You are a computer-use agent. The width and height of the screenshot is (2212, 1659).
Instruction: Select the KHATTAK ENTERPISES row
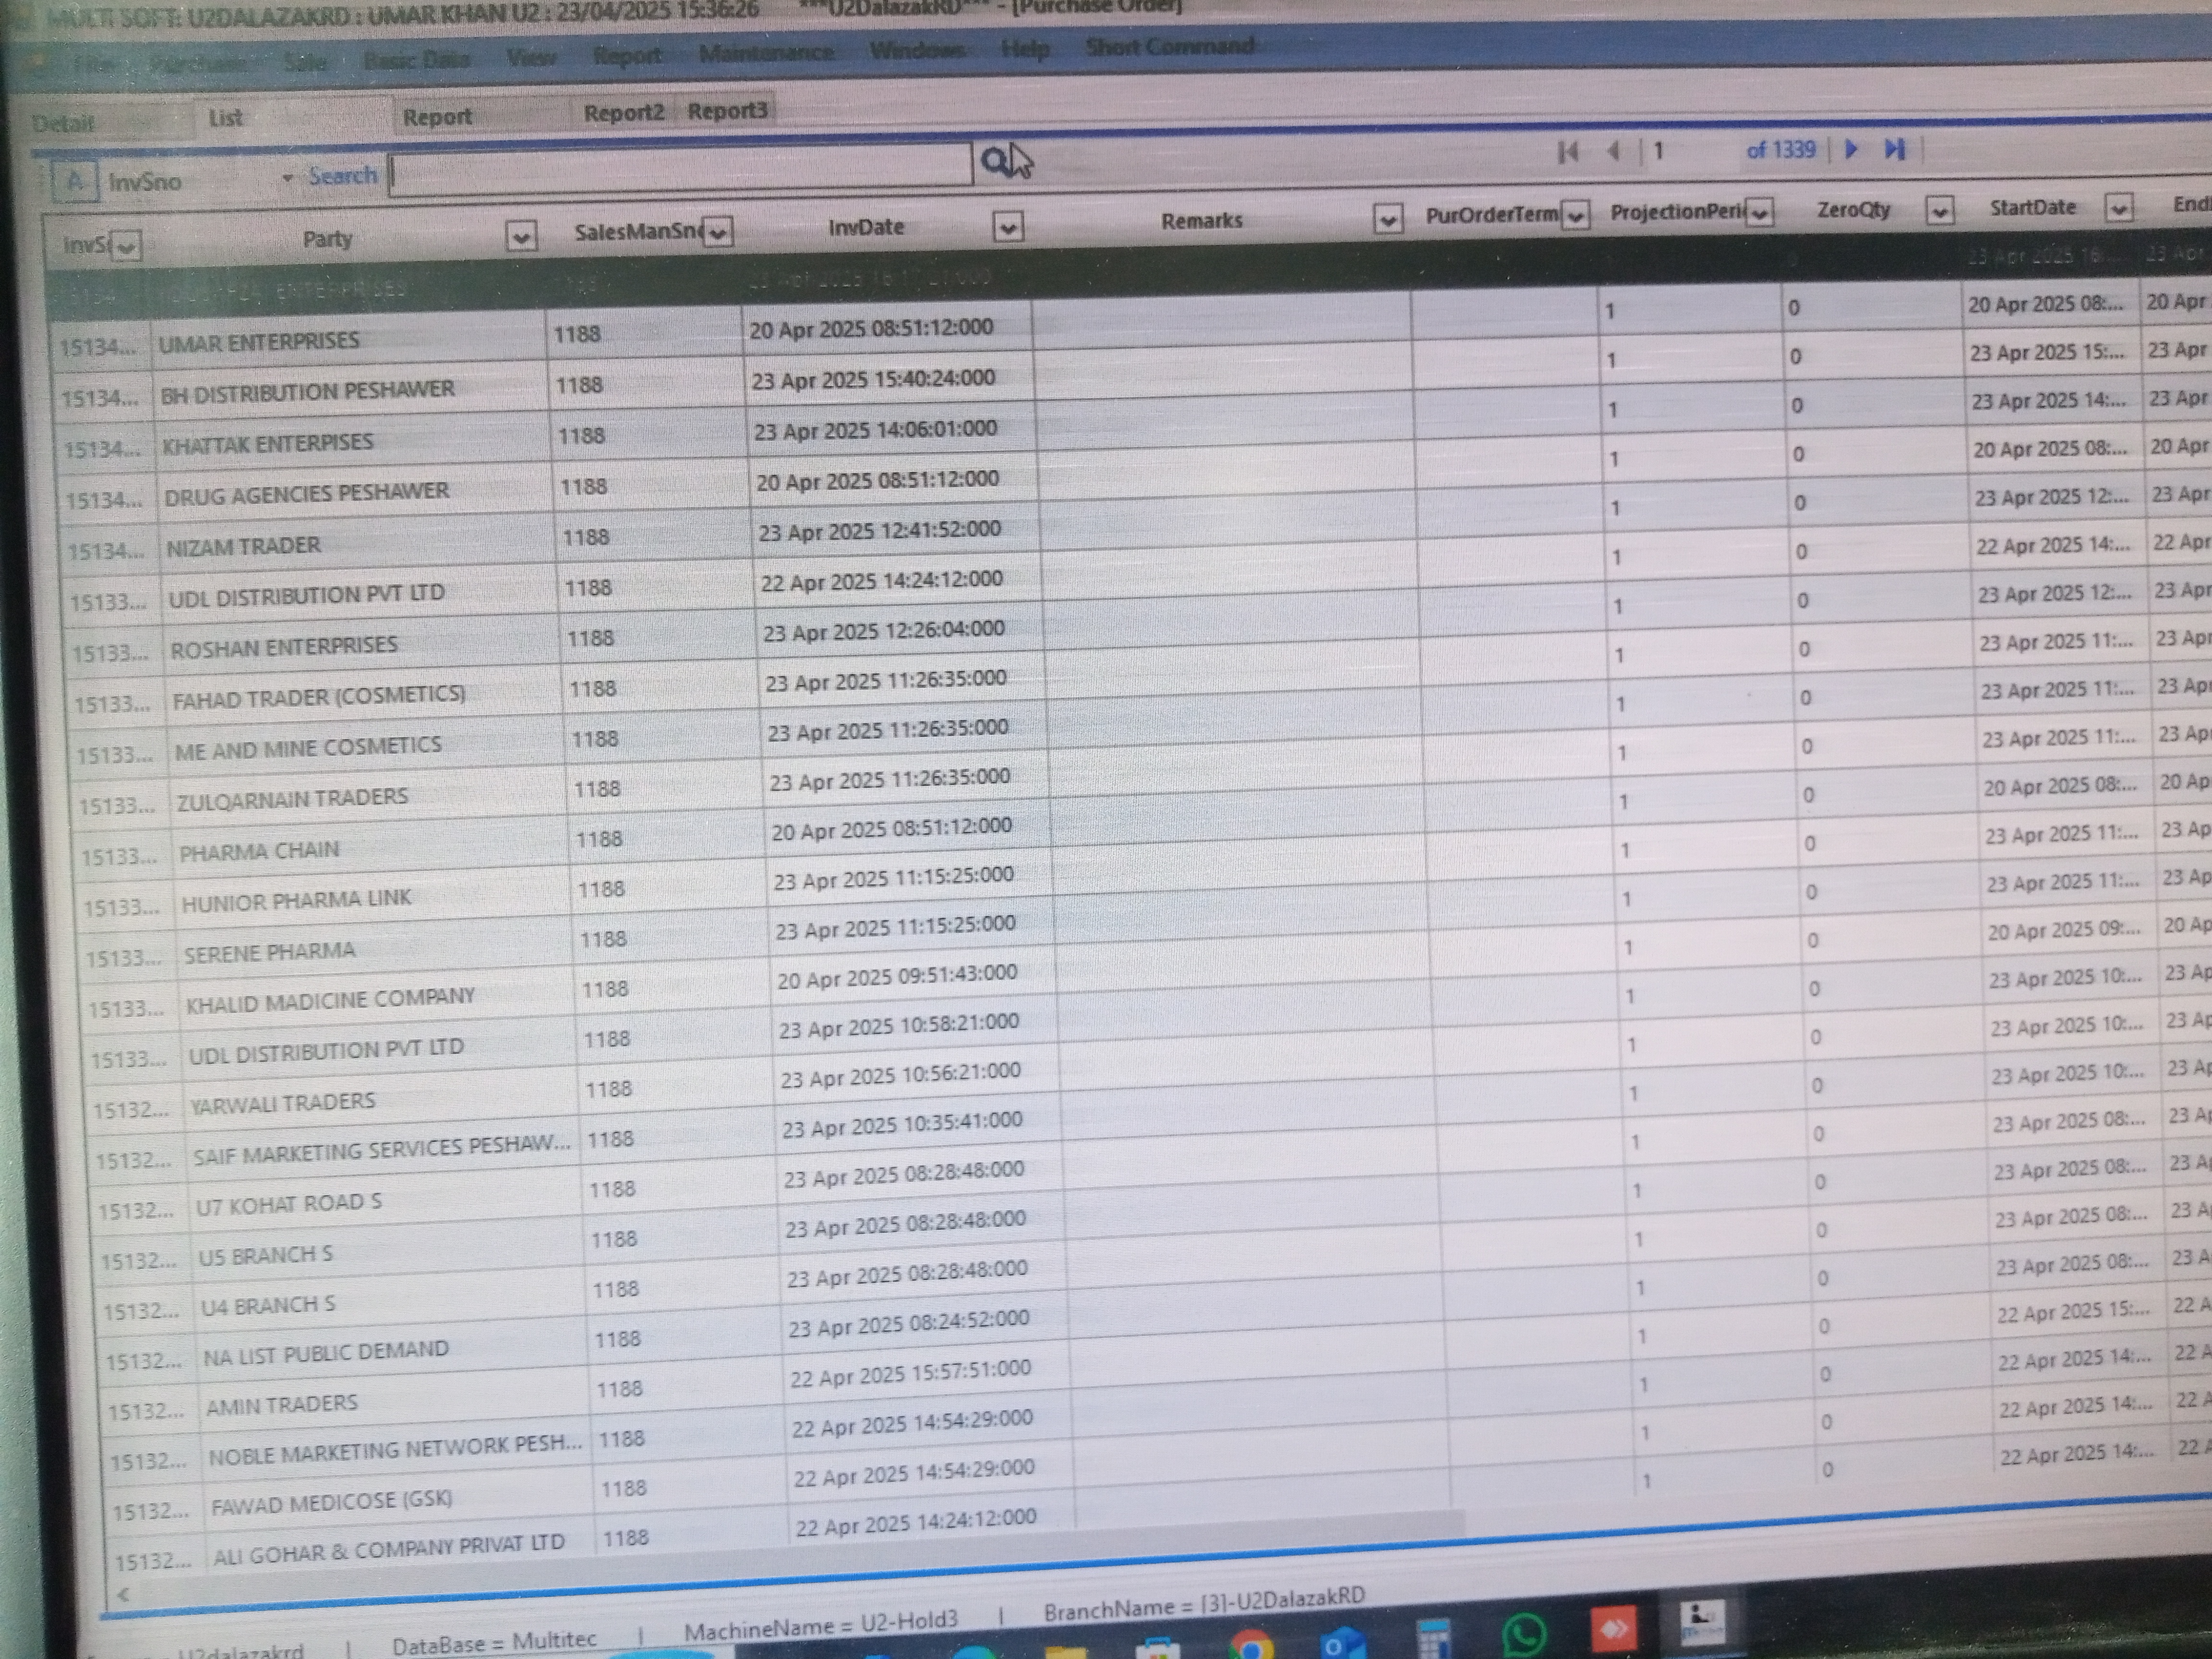268,443
